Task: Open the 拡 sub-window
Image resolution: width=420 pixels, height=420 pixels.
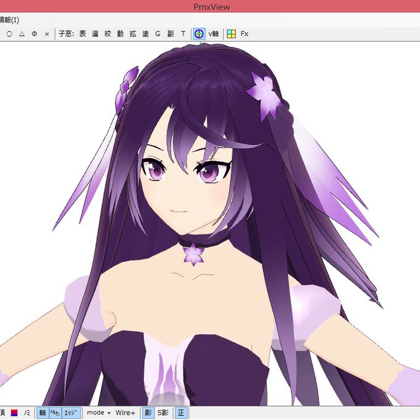Action: [x=133, y=34]
